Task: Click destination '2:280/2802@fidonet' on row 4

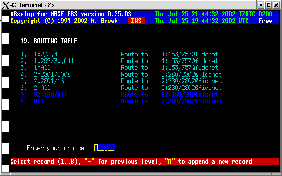Action: point(191,74)
